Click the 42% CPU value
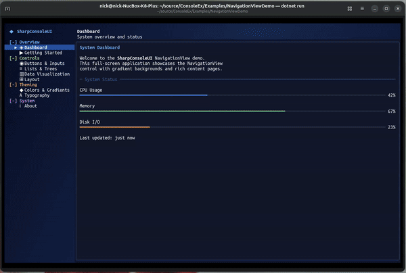The image size is (406, 273). (x=392, y=95)
